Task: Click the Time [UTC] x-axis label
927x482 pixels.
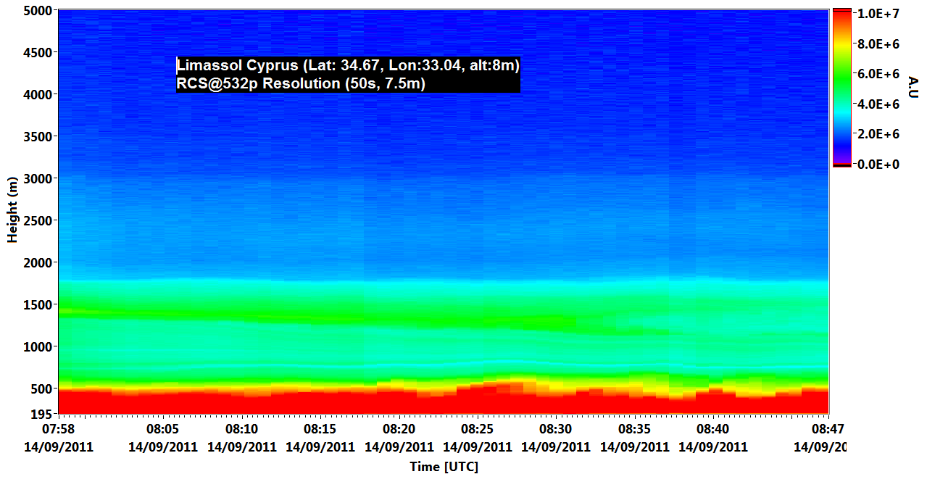Action: (444, 467)
